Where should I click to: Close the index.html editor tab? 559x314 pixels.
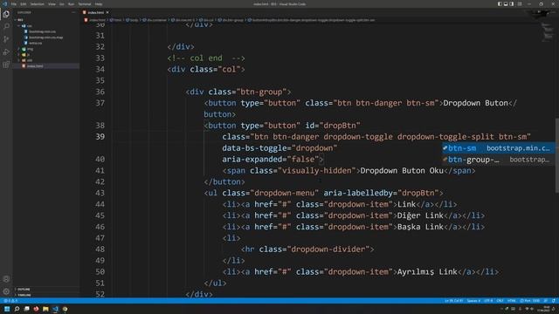tap(107, 12)
